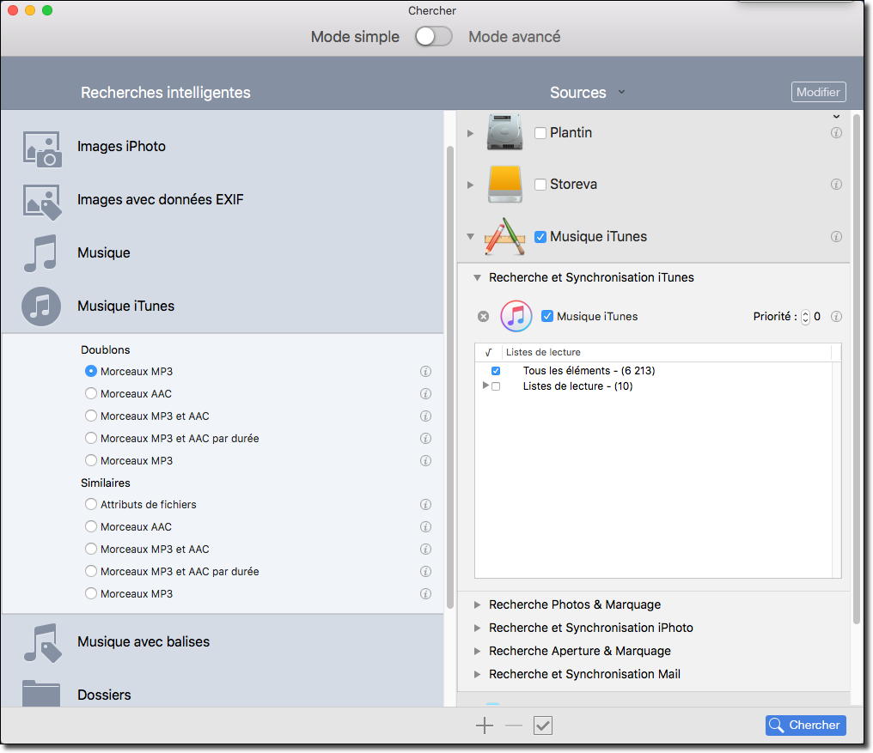Viewport: 873px width, 753px height.
Task: Expand the Plantin source disclosure triangle
Action: point(471,133)
